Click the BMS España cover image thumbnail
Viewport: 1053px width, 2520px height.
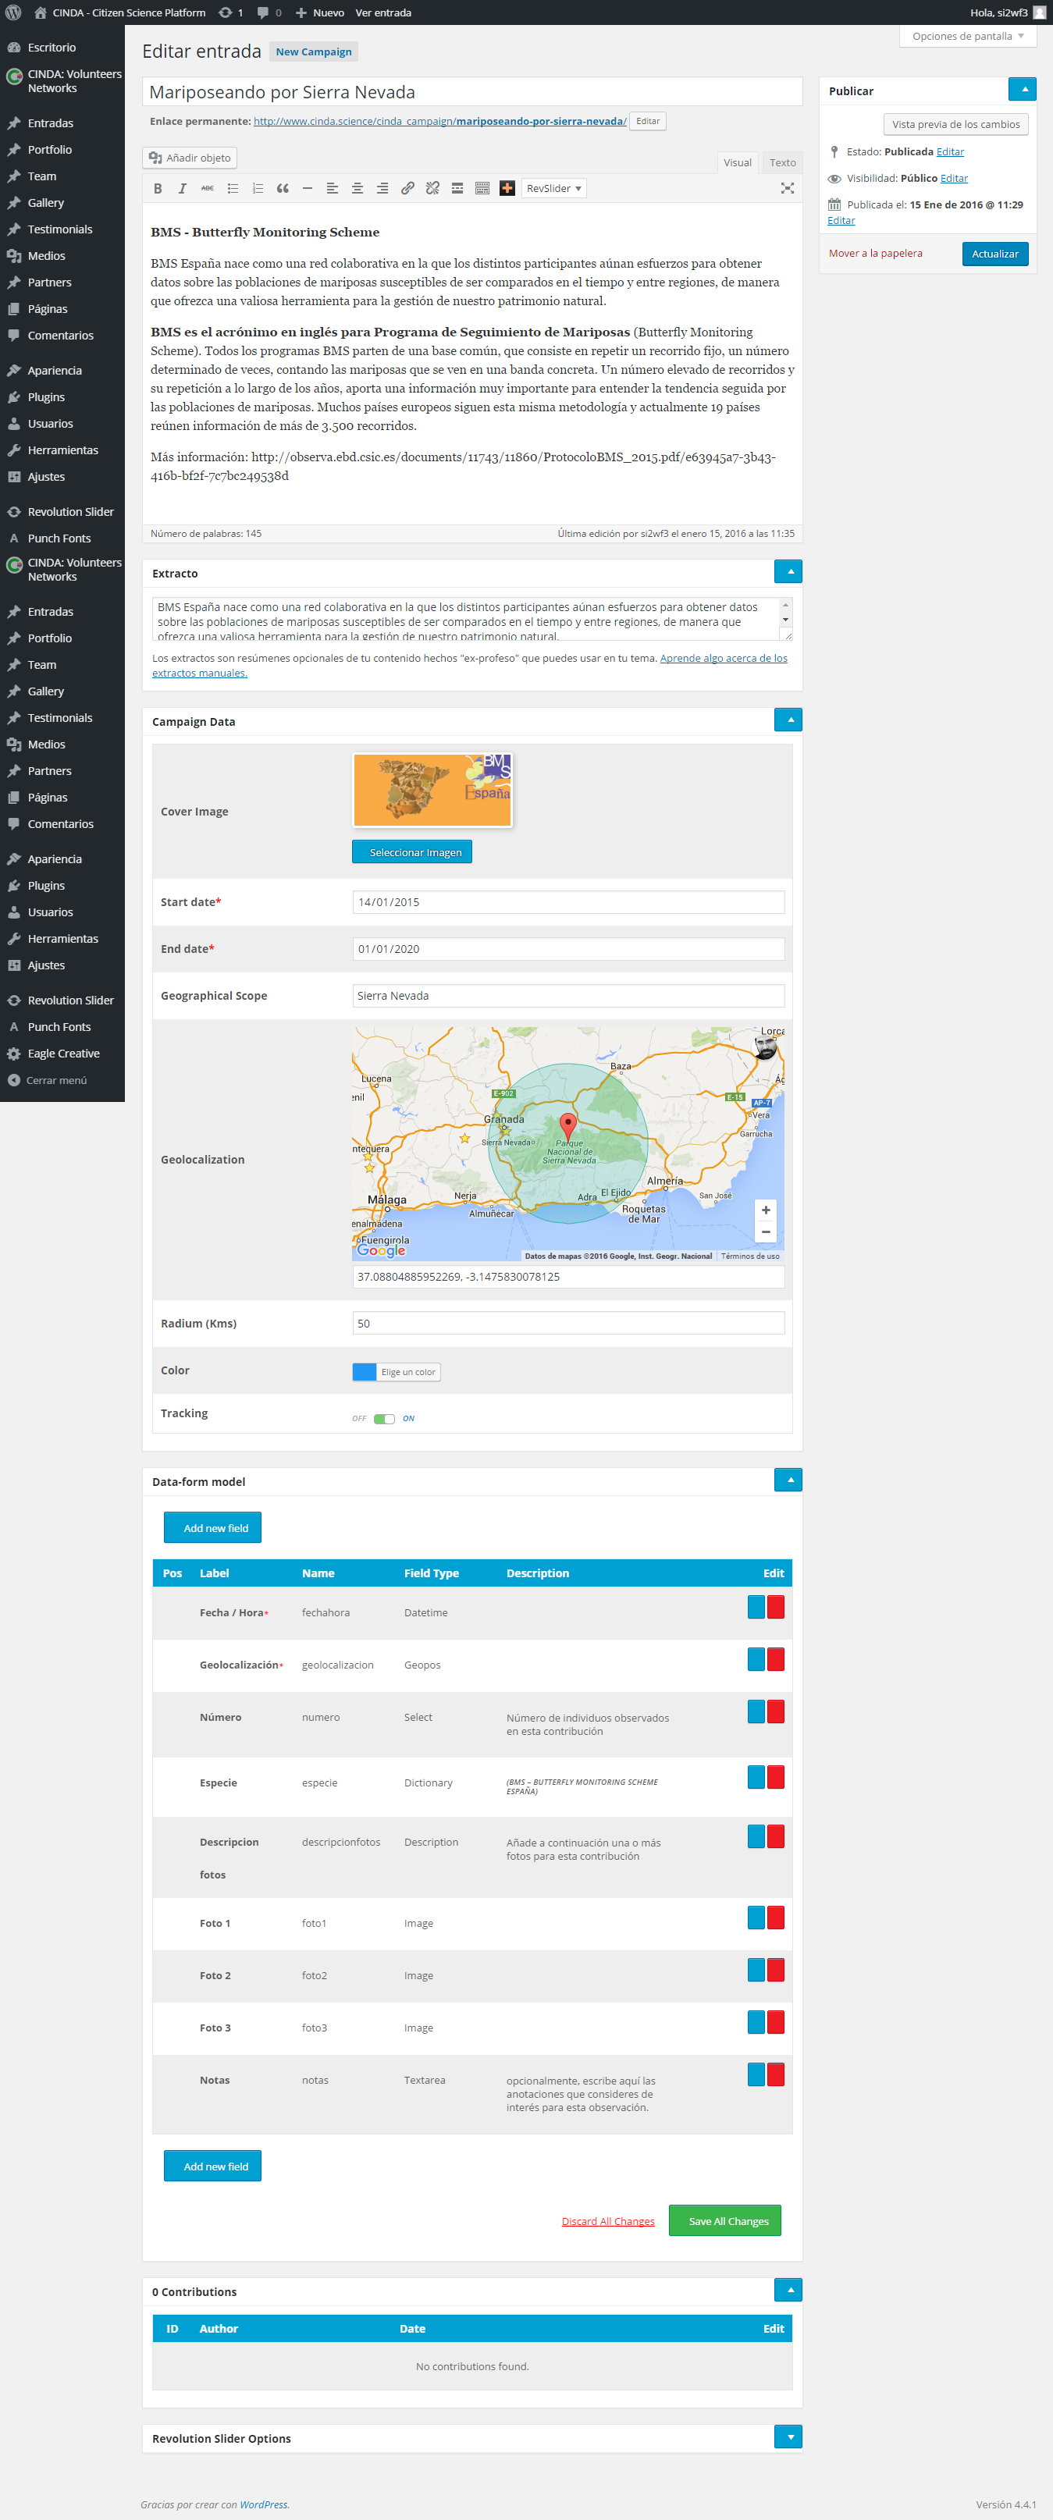[432, 791]
